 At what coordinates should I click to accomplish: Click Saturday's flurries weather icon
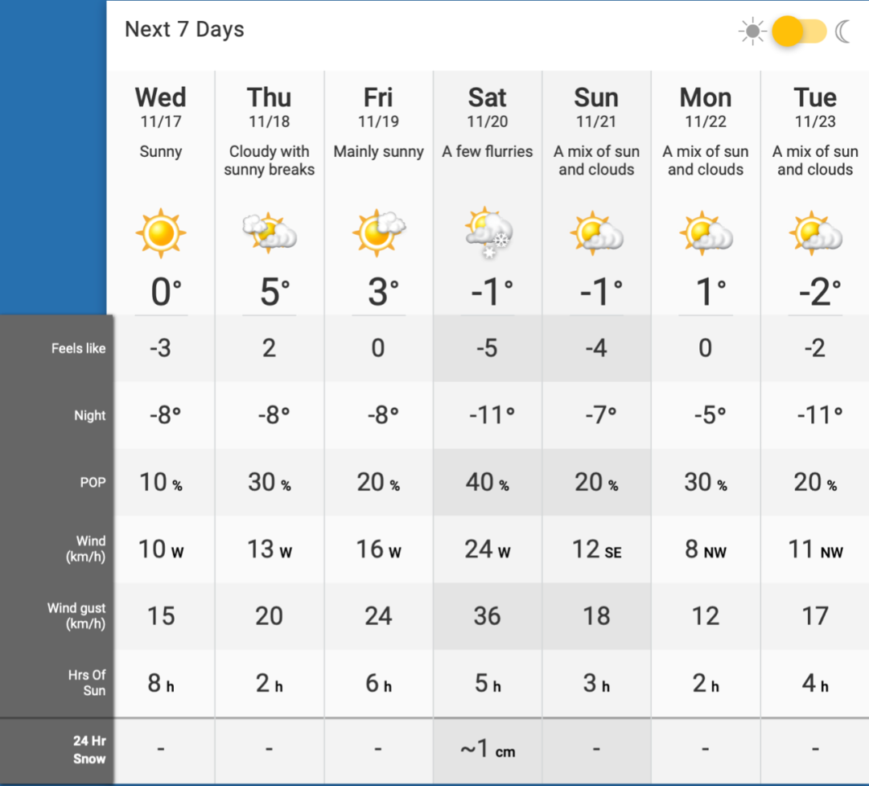pyautogui.click(x=488, y=233)
